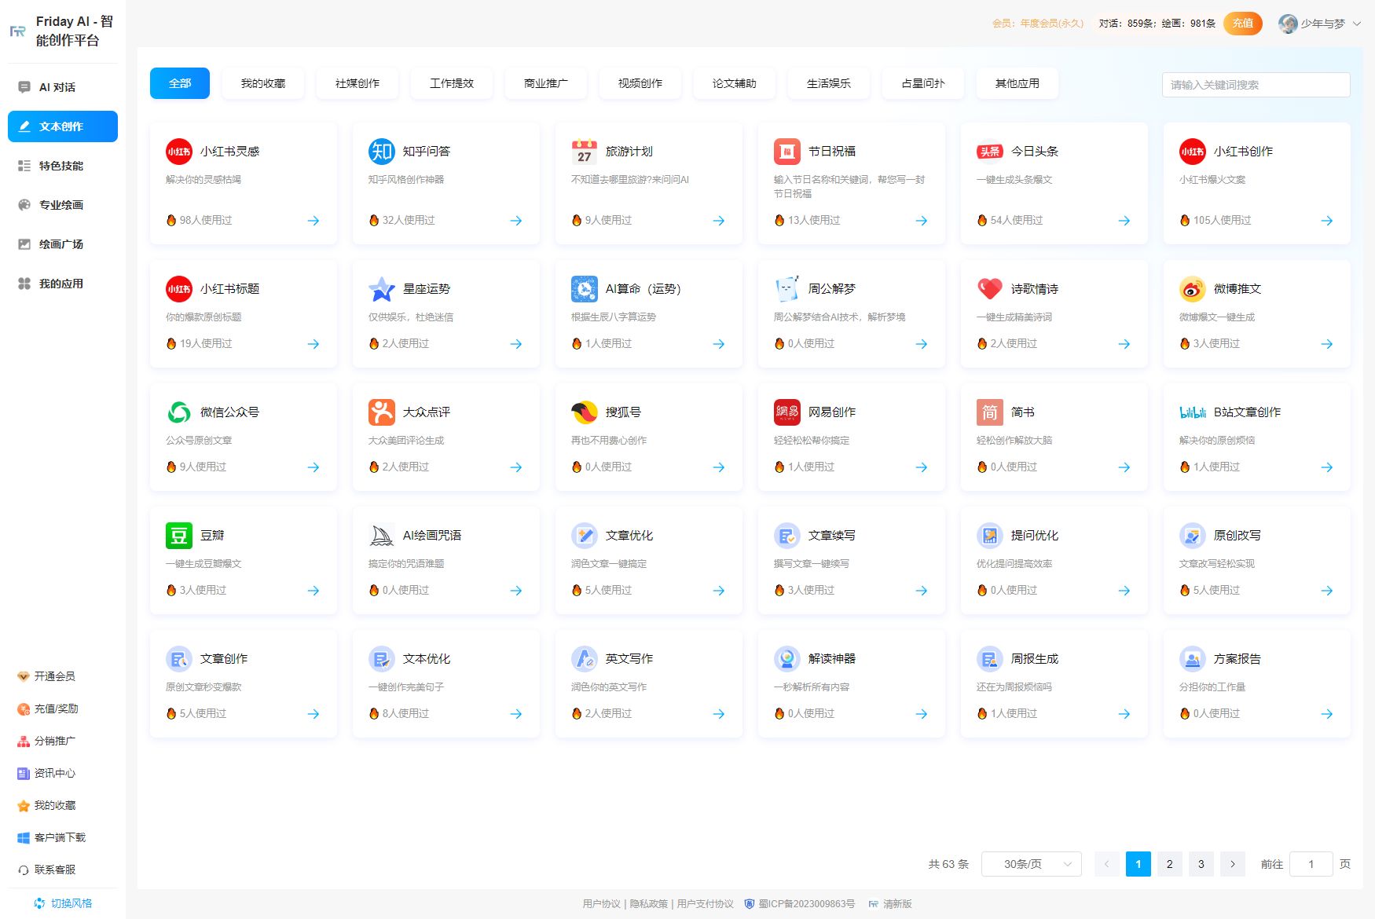Expand the 少年与梦 user menu
1375x919 pixels.
[1319, 24]
